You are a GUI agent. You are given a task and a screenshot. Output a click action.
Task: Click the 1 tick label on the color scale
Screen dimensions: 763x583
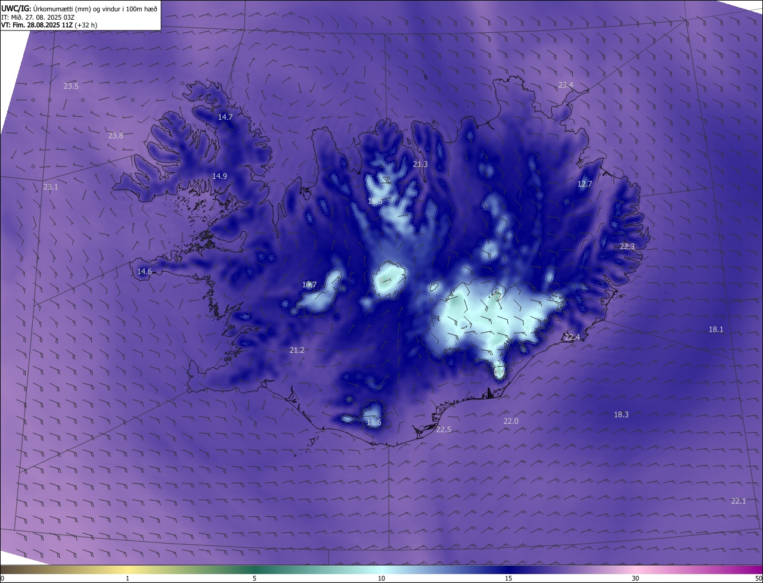pos(128,579)
